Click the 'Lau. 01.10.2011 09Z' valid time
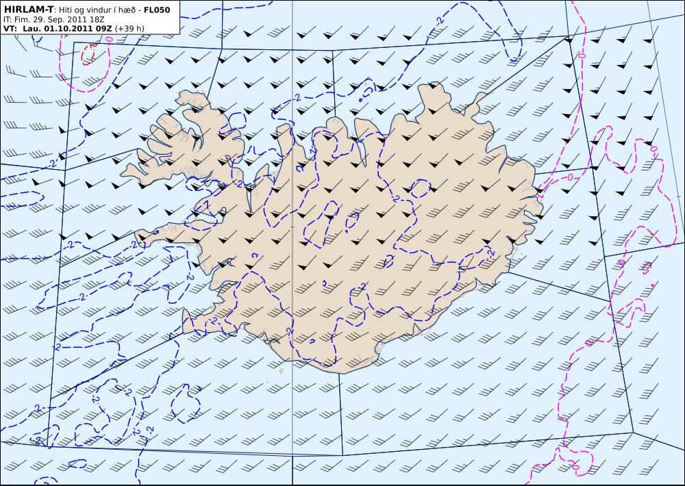 pyautogui.click(x=67, y=28)
